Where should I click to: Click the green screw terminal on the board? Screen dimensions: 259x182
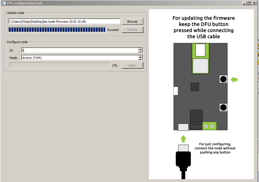coord(210,126)
